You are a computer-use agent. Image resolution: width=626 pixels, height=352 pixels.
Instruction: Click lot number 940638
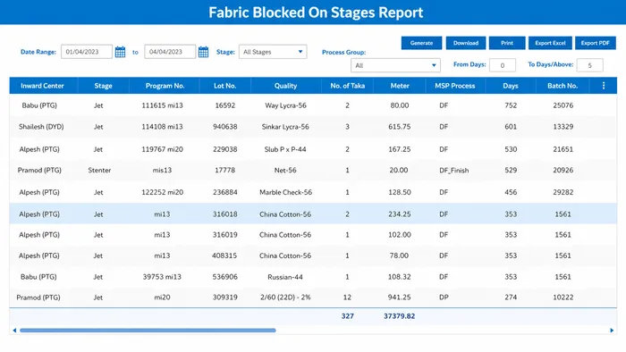point(224,127)
